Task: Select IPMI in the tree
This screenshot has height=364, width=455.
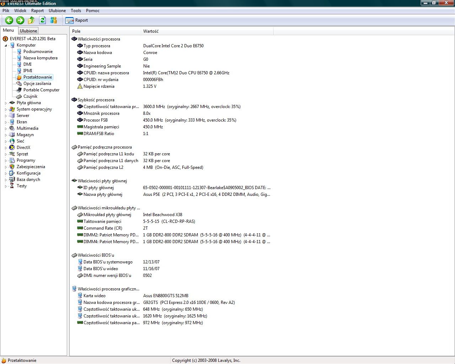Action: (x=28, y=71)
